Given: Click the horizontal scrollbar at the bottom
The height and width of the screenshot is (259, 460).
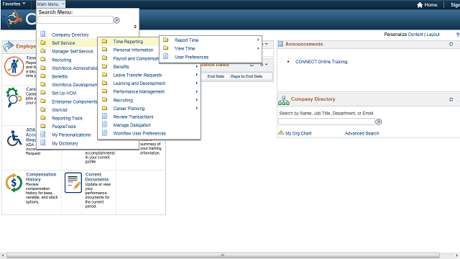Looking at the screenshot, I should pos(223,255).
